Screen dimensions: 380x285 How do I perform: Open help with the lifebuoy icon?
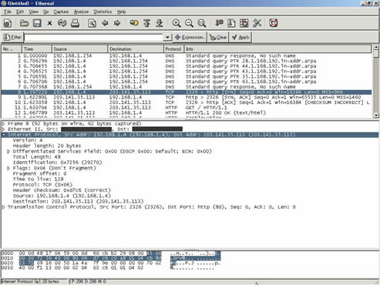click(274, 23)
